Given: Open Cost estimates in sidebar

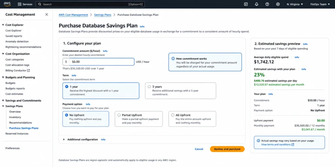Looking at the screenshot, I should pyautogui.click(x=14, y=94).
